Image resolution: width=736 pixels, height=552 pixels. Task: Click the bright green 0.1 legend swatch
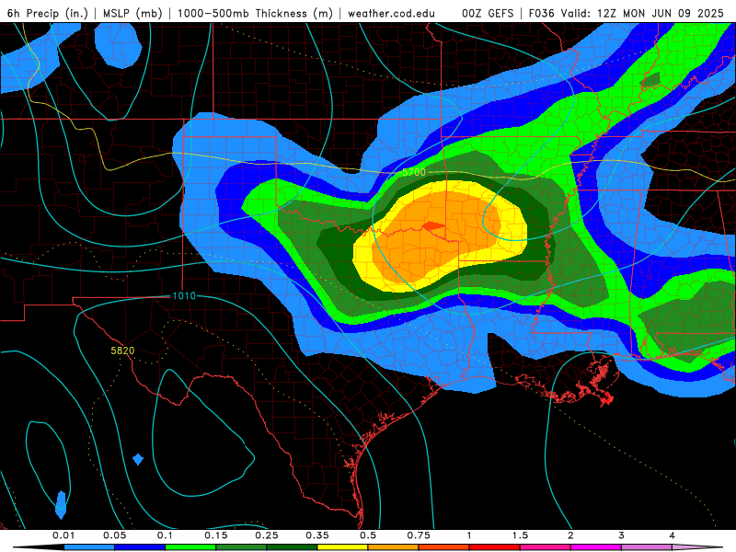[190, 547]
